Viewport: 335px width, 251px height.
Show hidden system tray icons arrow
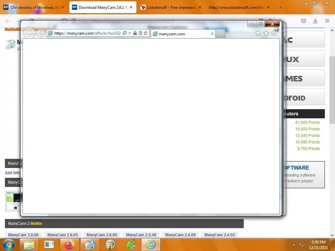tap(294, 245)
